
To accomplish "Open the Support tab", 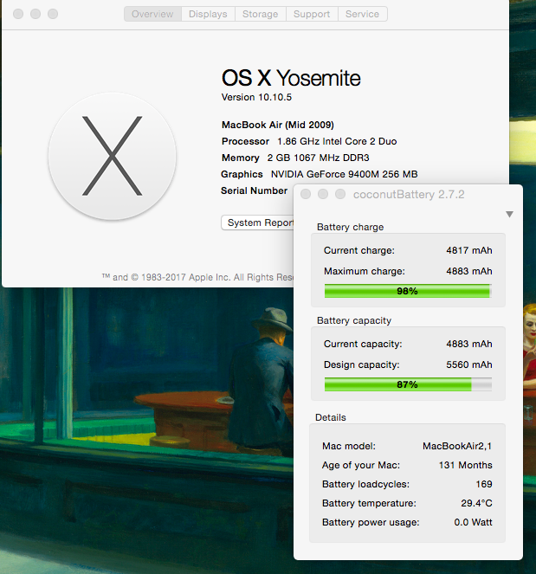I will tap(312, 14).
